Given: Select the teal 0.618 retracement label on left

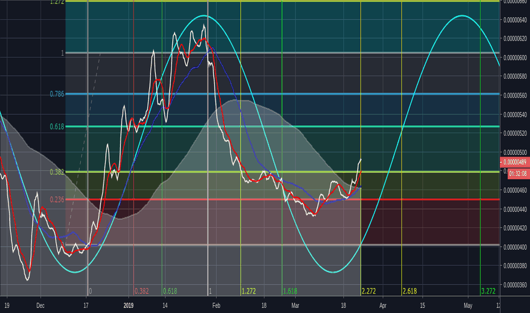Looking at the screenshot, I should pyautogui.click(x=57, y=126).
